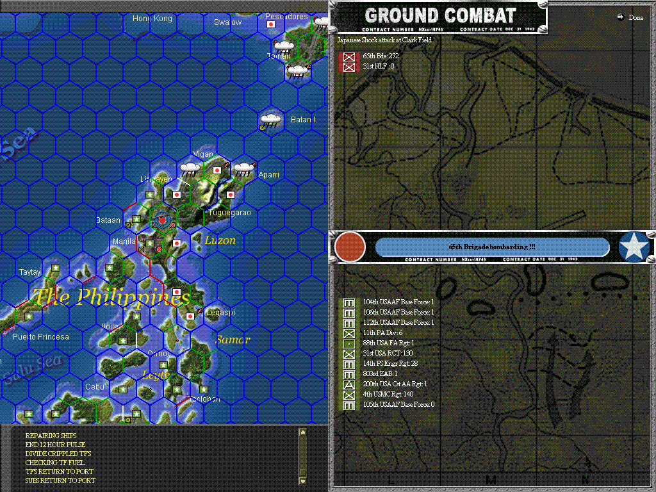Screen dimensions: 656x492
Task: Click the '31st NLF : 0' entry
Action: (x=379, y=66)
